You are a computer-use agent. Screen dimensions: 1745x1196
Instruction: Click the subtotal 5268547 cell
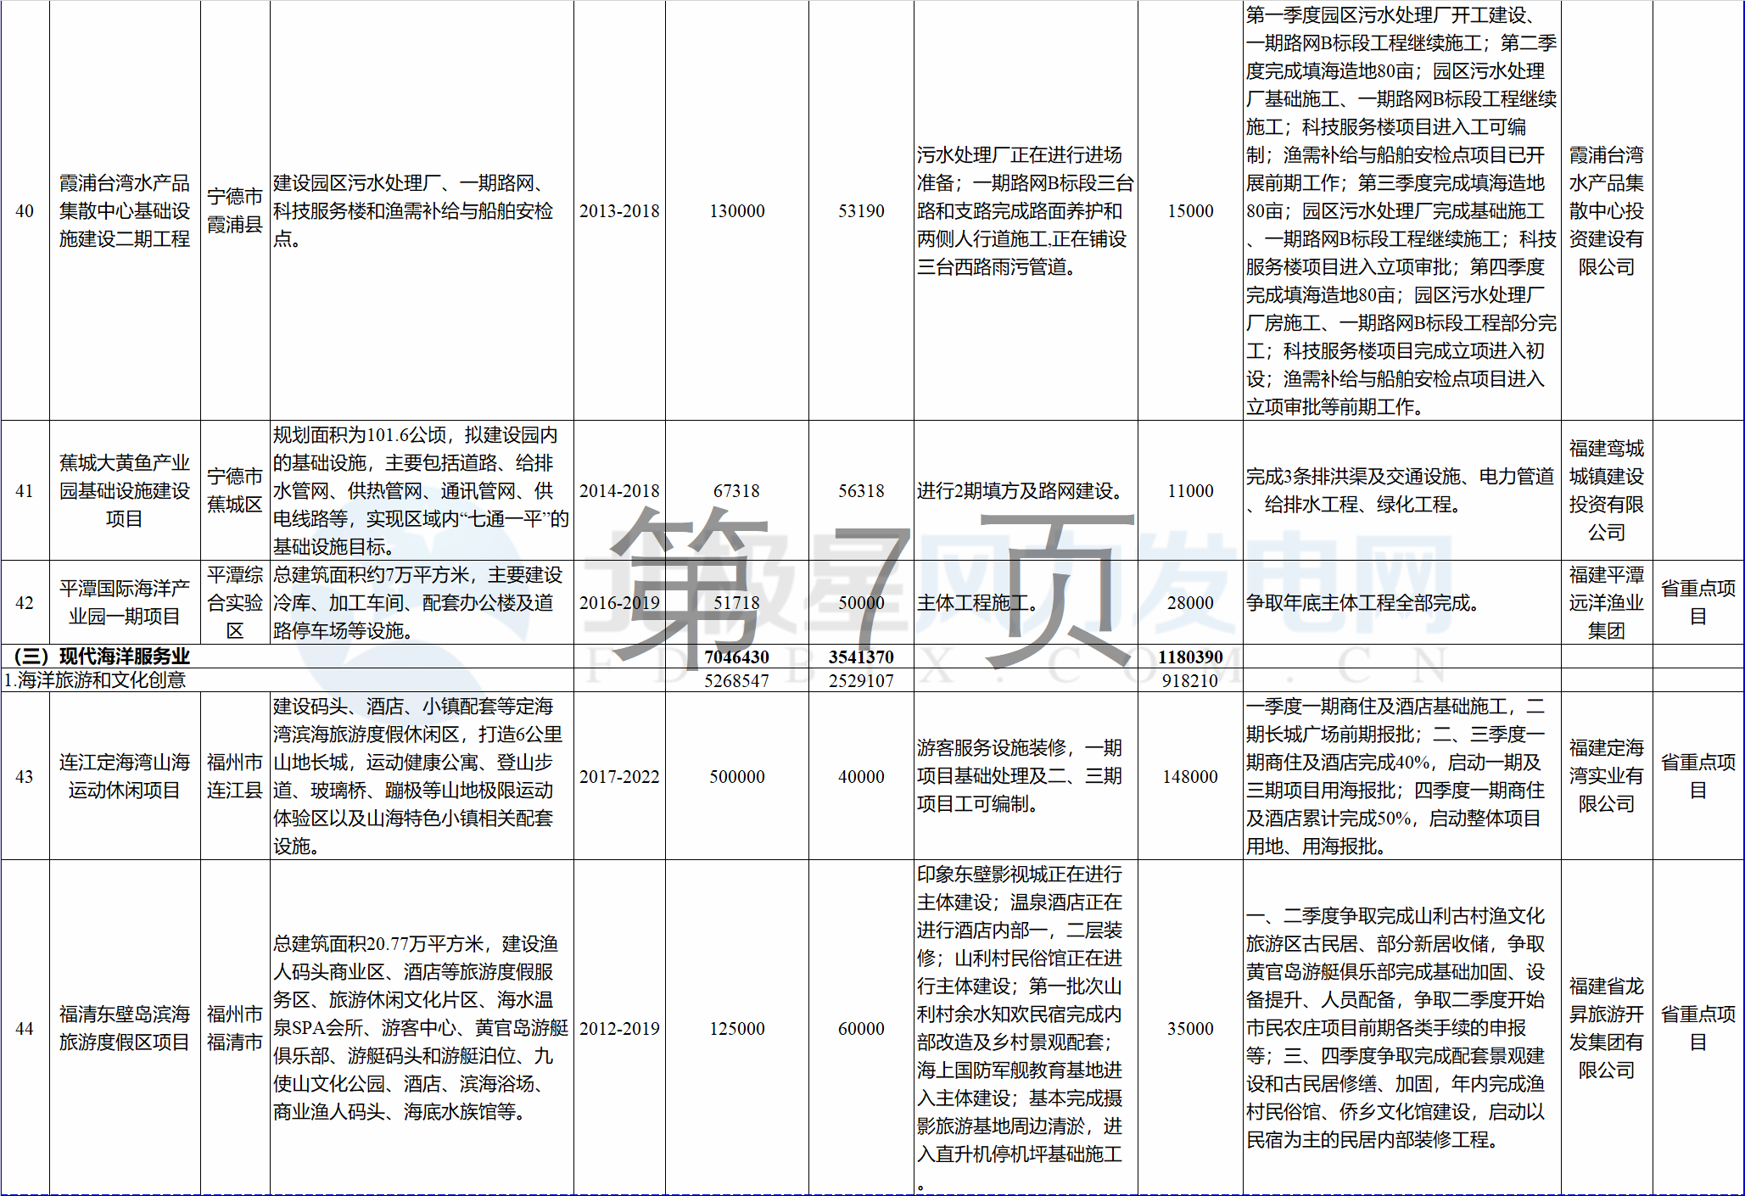[735, 680]
